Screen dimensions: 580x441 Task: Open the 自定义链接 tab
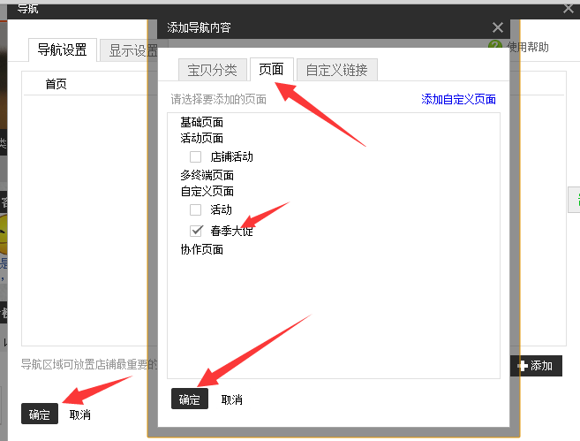pyautogui.click(x=336, y=70)
